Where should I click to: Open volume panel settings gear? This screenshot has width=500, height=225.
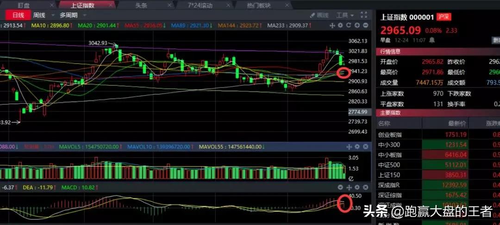(x=357, y=147)
